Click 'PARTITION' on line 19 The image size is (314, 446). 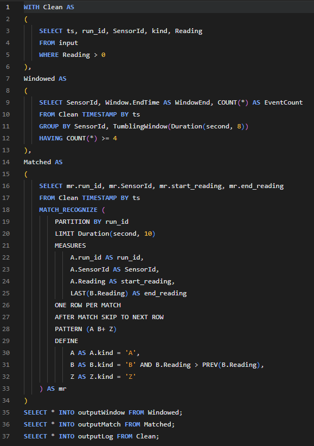click(72, 222)
